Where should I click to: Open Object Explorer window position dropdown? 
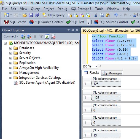pyautogui.click(x=69, y=30)
